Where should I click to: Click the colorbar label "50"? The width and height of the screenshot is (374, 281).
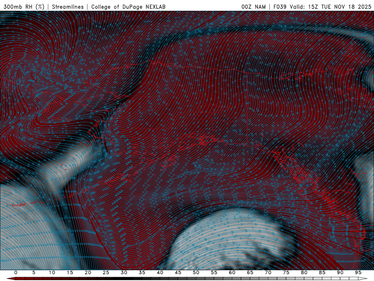point(196,273)
